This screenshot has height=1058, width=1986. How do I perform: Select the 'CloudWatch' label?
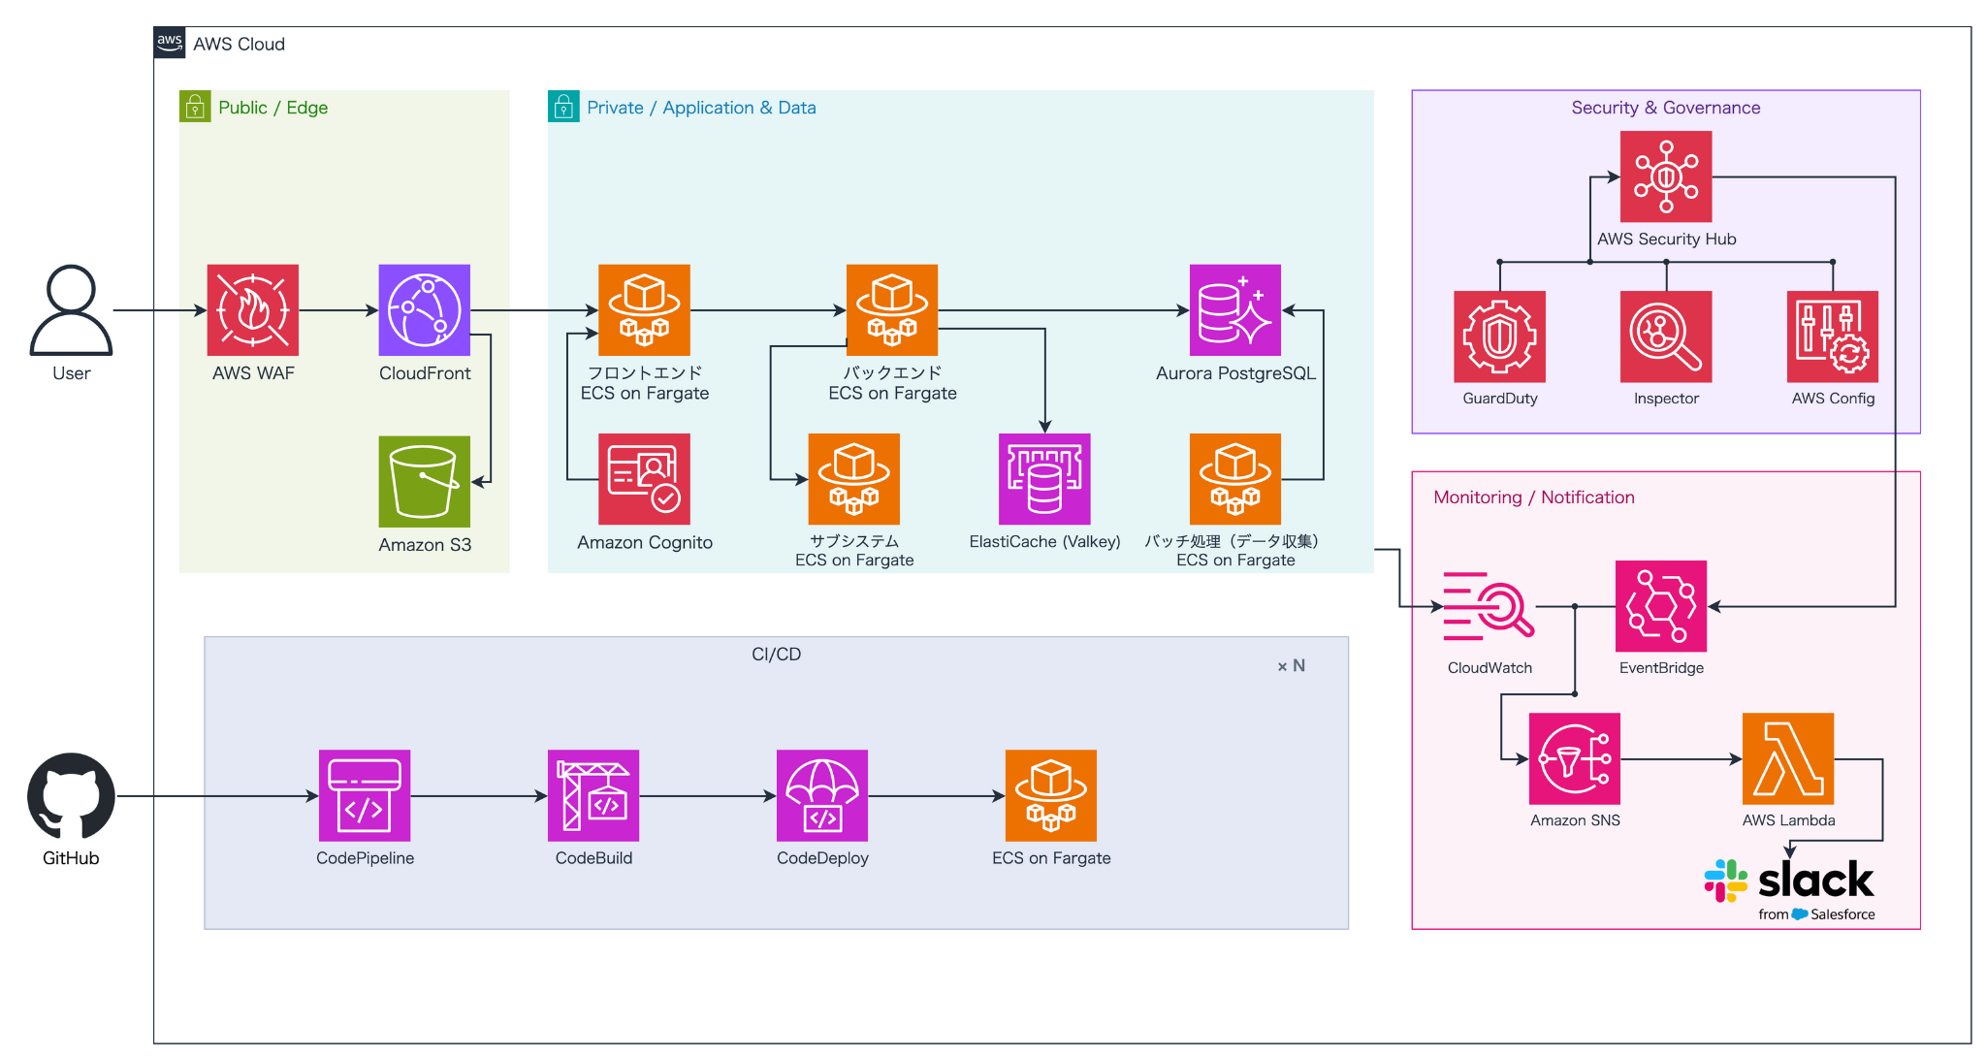1489,668
